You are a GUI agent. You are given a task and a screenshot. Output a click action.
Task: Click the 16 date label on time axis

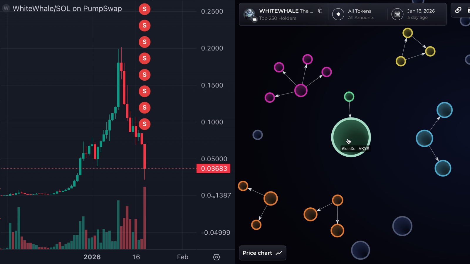coord(136,257)
